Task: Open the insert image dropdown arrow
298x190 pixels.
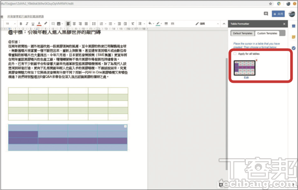Action: 62,24
